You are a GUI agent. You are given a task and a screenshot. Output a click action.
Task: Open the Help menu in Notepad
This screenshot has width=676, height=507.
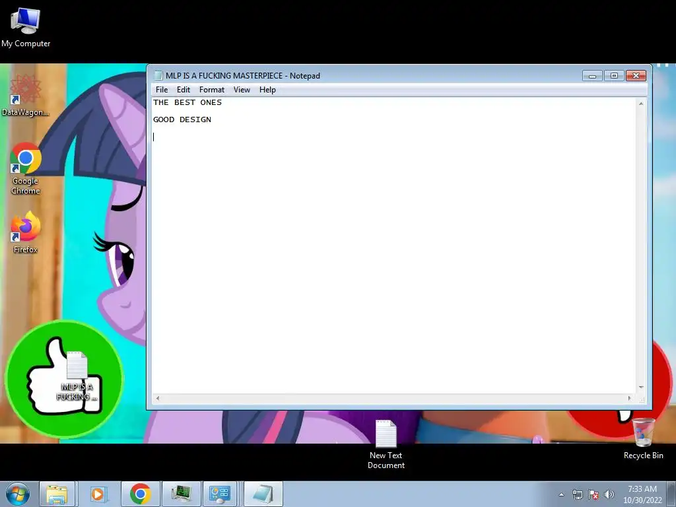pyautogui.click(x=267, y=90)
